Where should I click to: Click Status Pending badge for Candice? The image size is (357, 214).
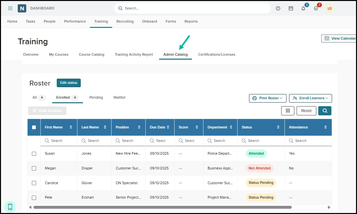(261, 183)
